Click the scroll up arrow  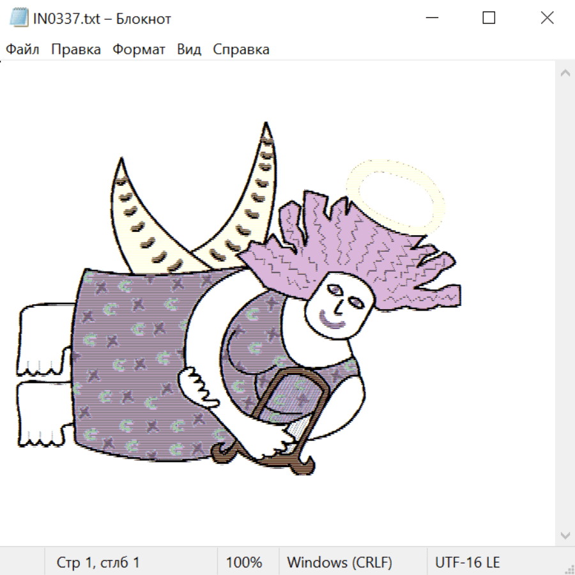tap(565, 73)
